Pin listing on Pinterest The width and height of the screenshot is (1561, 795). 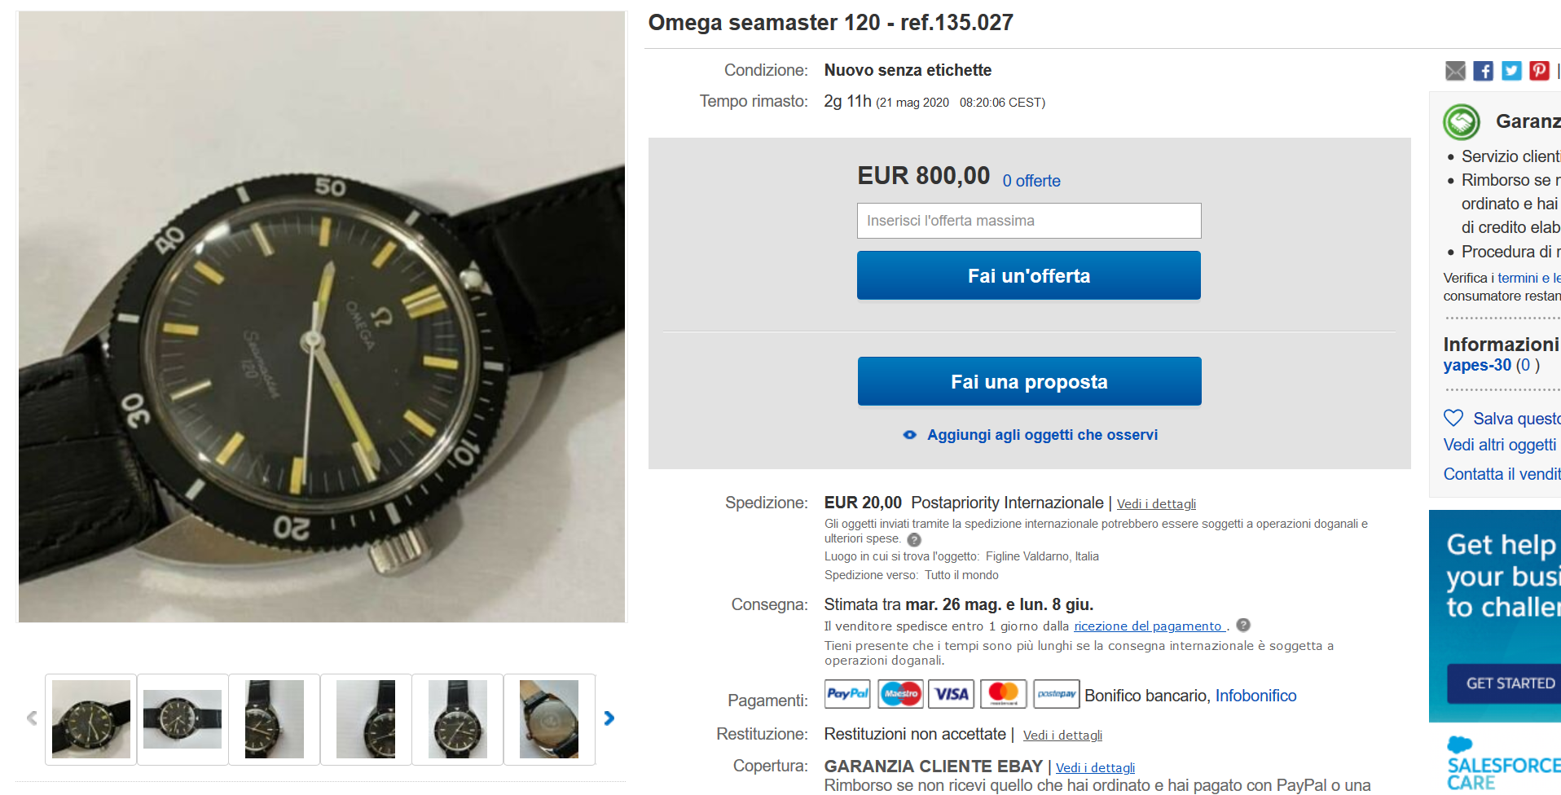click(x=1539, y=71)
